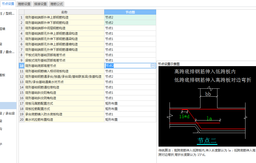Select row 筏形基础端部无外伸上部钢筋遇墙构造
This screenshot has height=163, width=256.
coord(64,44)
